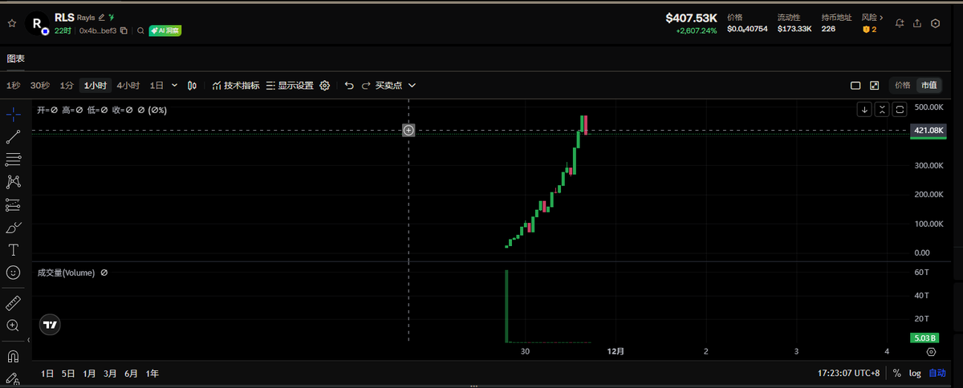The height and width of the screenshot is (388, 963).
Task: Select the ruler measure tool
Action: [13, 303]
